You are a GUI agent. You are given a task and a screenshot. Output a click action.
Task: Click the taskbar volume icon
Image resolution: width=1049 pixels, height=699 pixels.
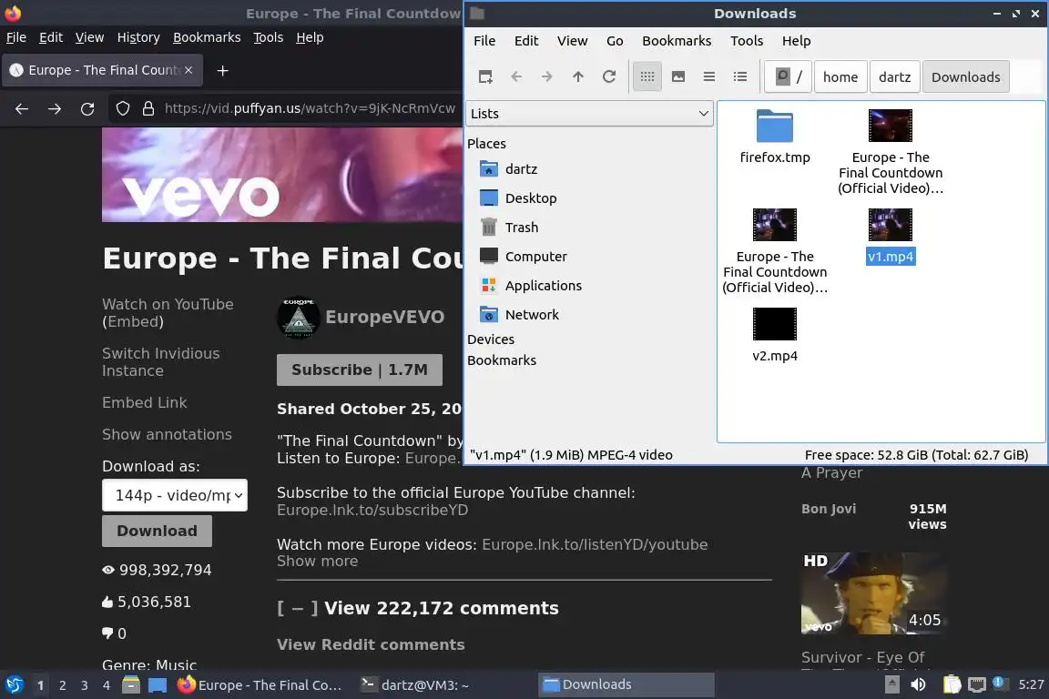pyautogui.click(x=918, y=685)
